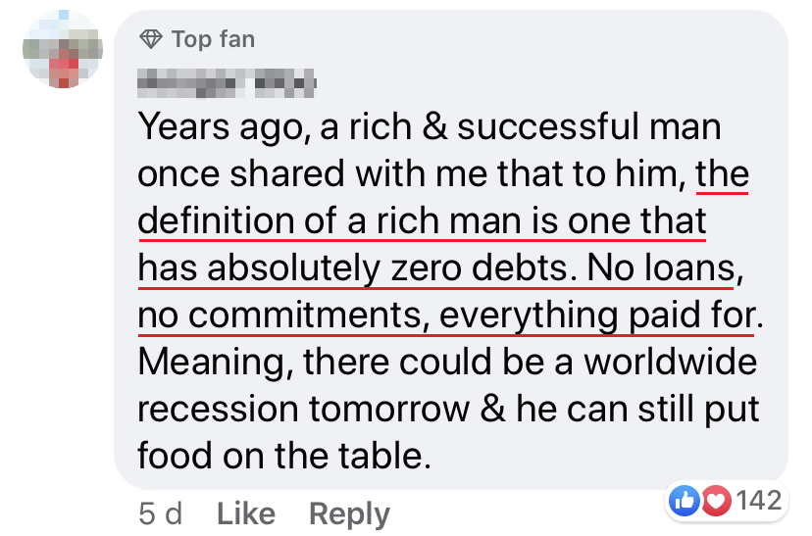Click the line 'Meaning, there could be a worldwide'
Image resolution: width=812 pixels, height=536 pixels.
[446, 363]
